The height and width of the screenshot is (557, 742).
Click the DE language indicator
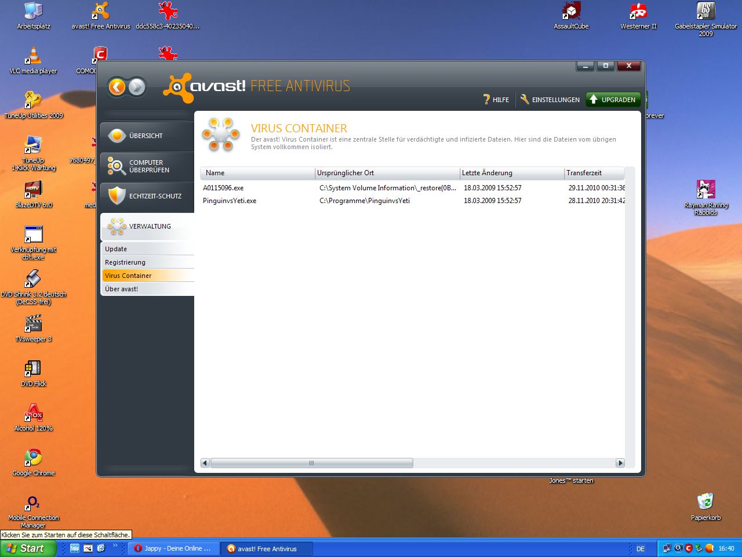[641, 549]
